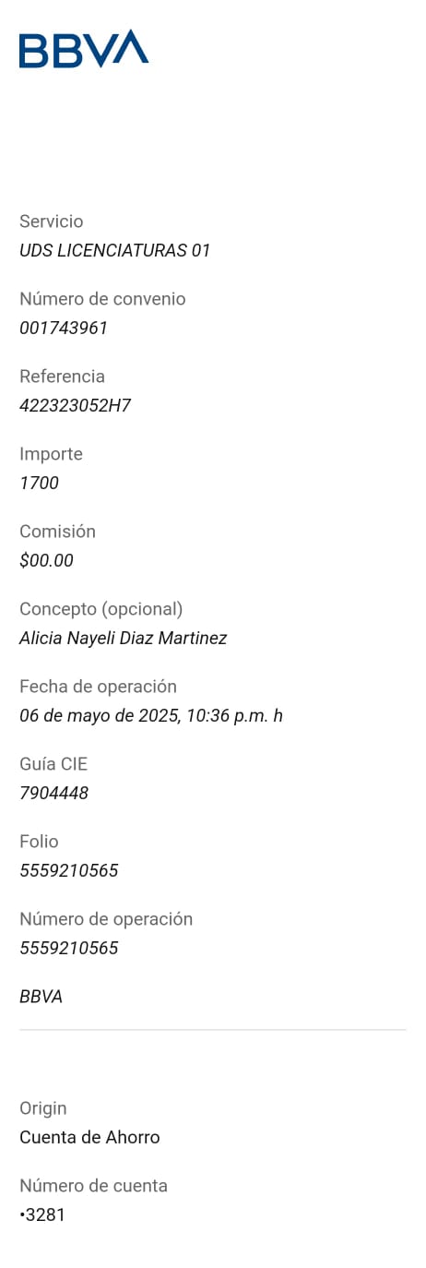This screenshot has width=426, height=1268.
Task: Click the Importe amount 1700
Action: tap(39, 483)
